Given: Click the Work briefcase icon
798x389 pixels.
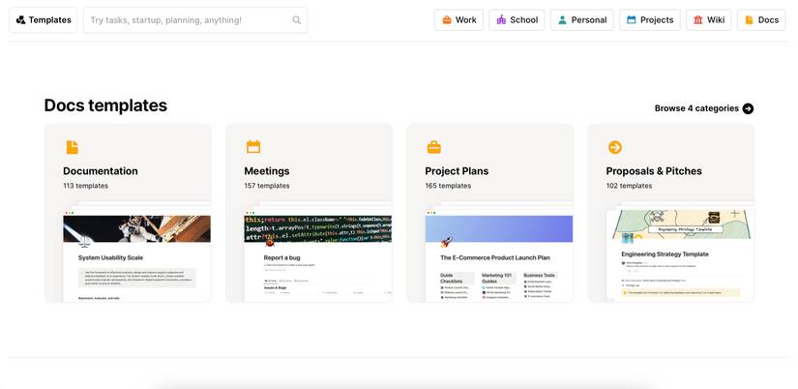Looking at the screenshot, I should click(x=447, y=20).
